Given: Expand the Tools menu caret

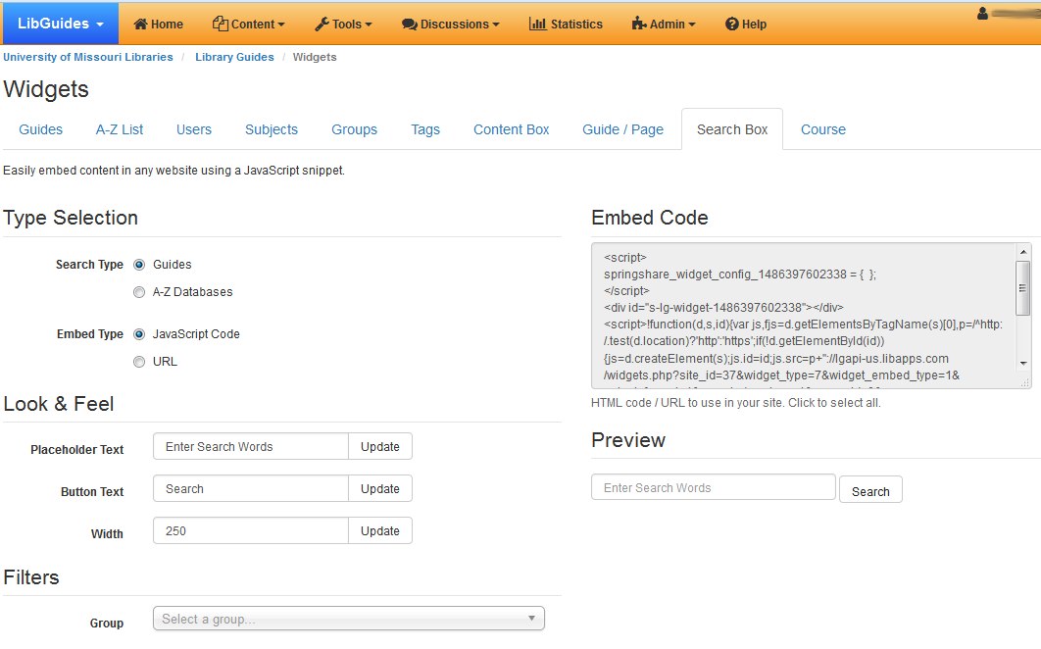Looking at the screenshot, I should pyautogui.click(x=369, y=25).
